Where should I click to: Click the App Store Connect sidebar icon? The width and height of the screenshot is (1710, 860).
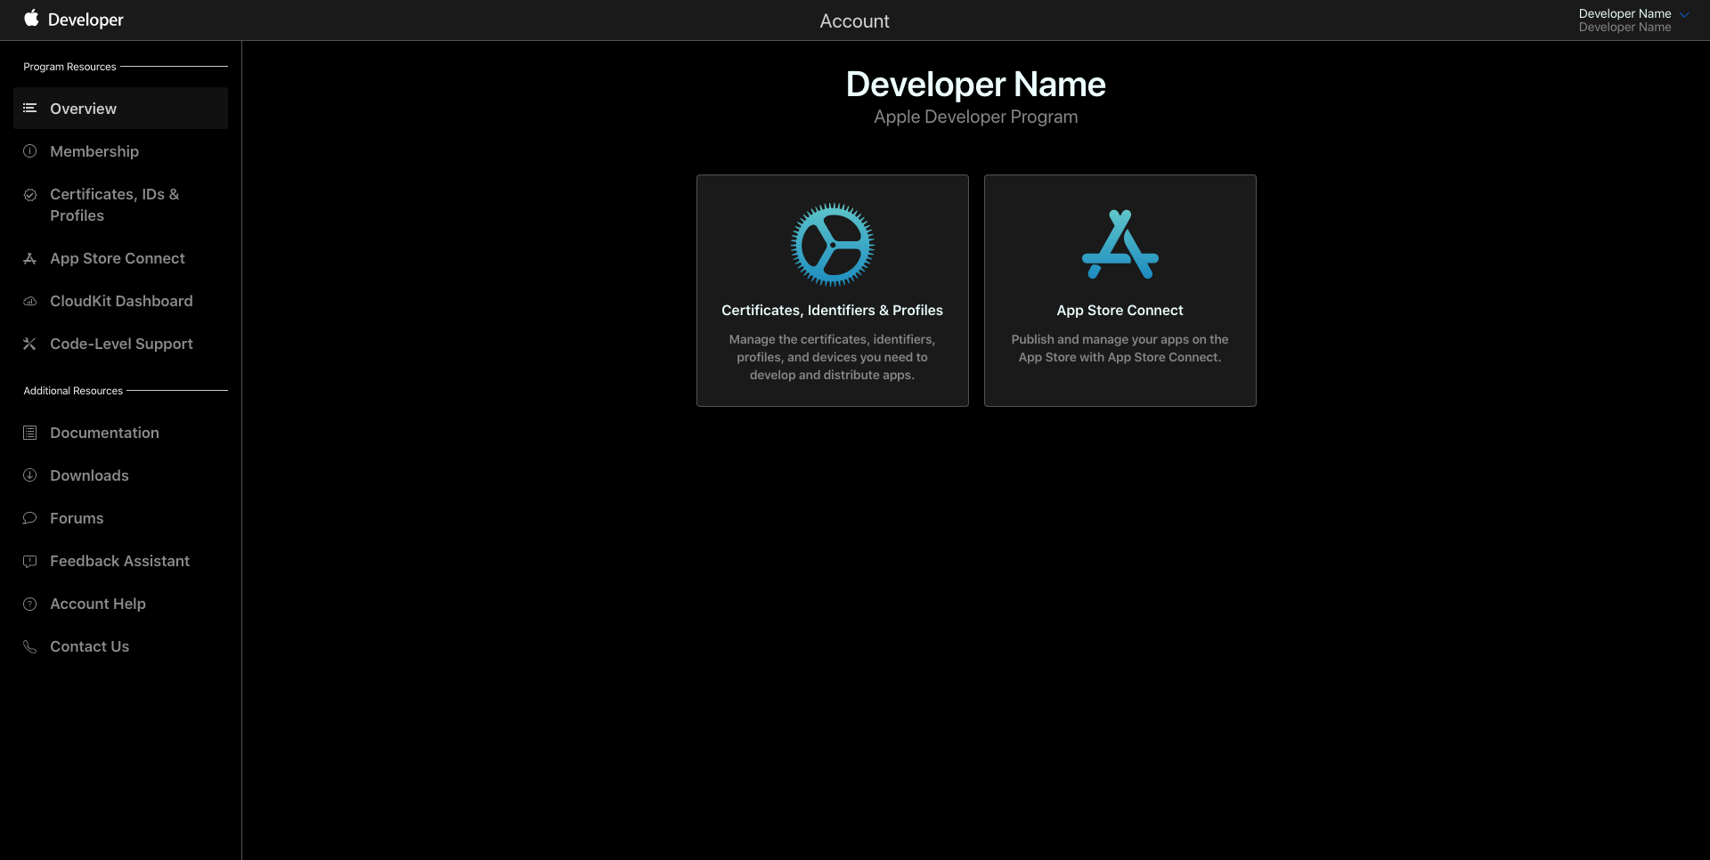point(29,258)
